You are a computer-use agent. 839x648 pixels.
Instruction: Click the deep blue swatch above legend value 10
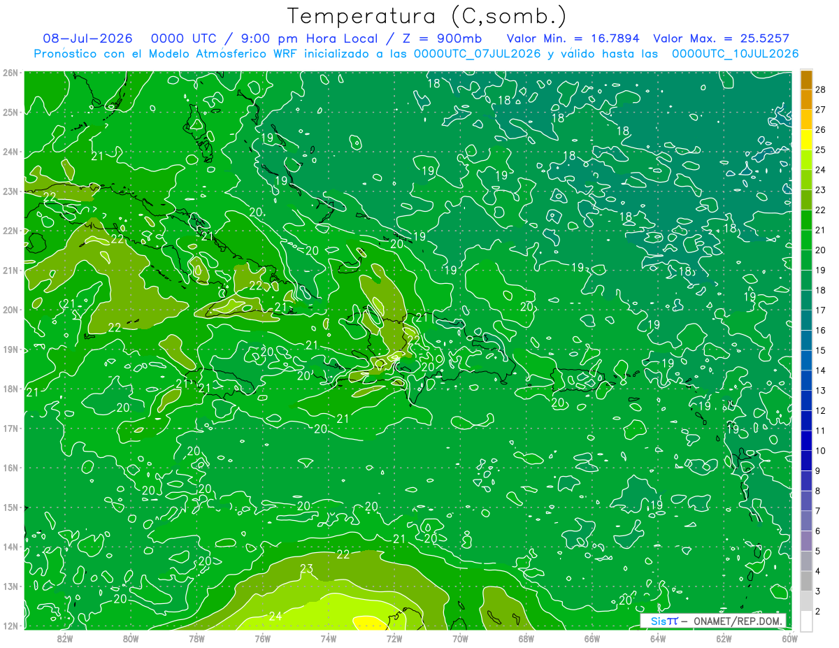point(806,440)
